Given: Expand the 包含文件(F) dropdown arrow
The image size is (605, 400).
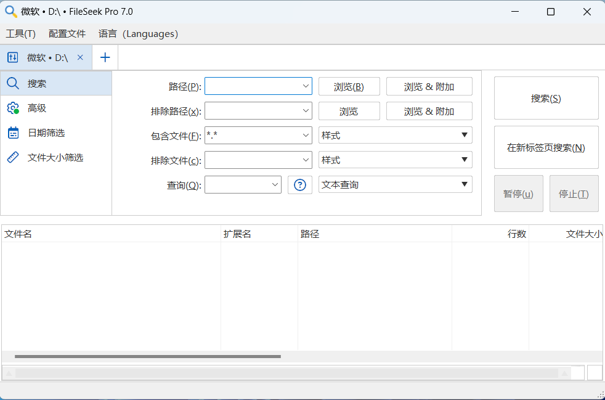Looking at the screenshot, I should coord(306,136).
